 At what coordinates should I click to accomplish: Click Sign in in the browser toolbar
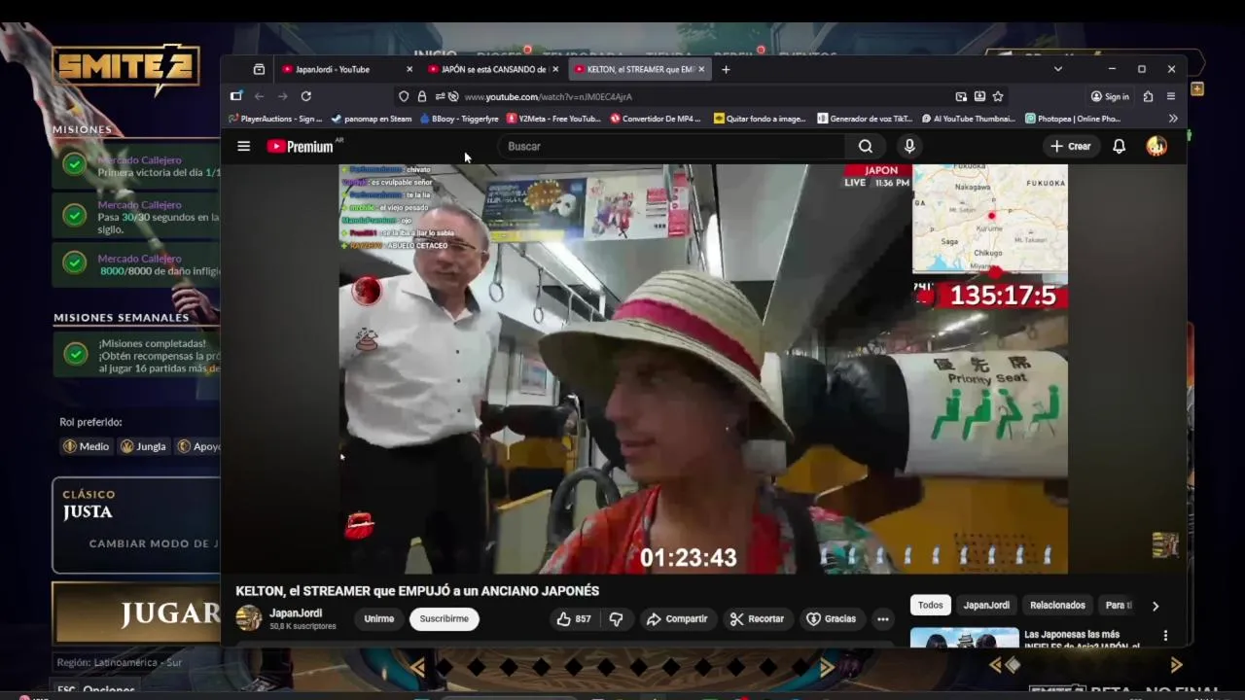1110,96
